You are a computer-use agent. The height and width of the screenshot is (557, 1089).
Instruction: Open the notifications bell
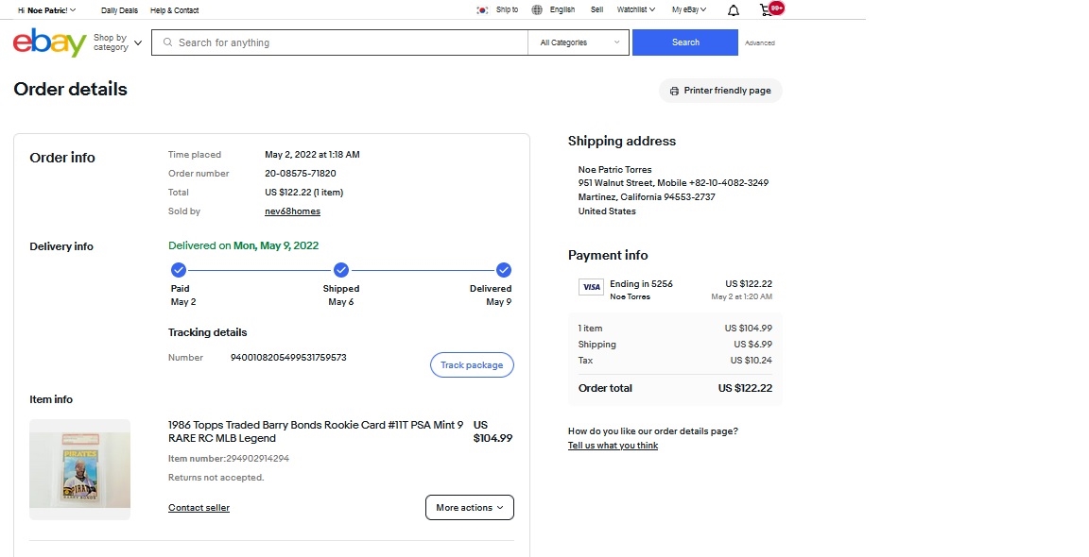[x=734, y=10]
